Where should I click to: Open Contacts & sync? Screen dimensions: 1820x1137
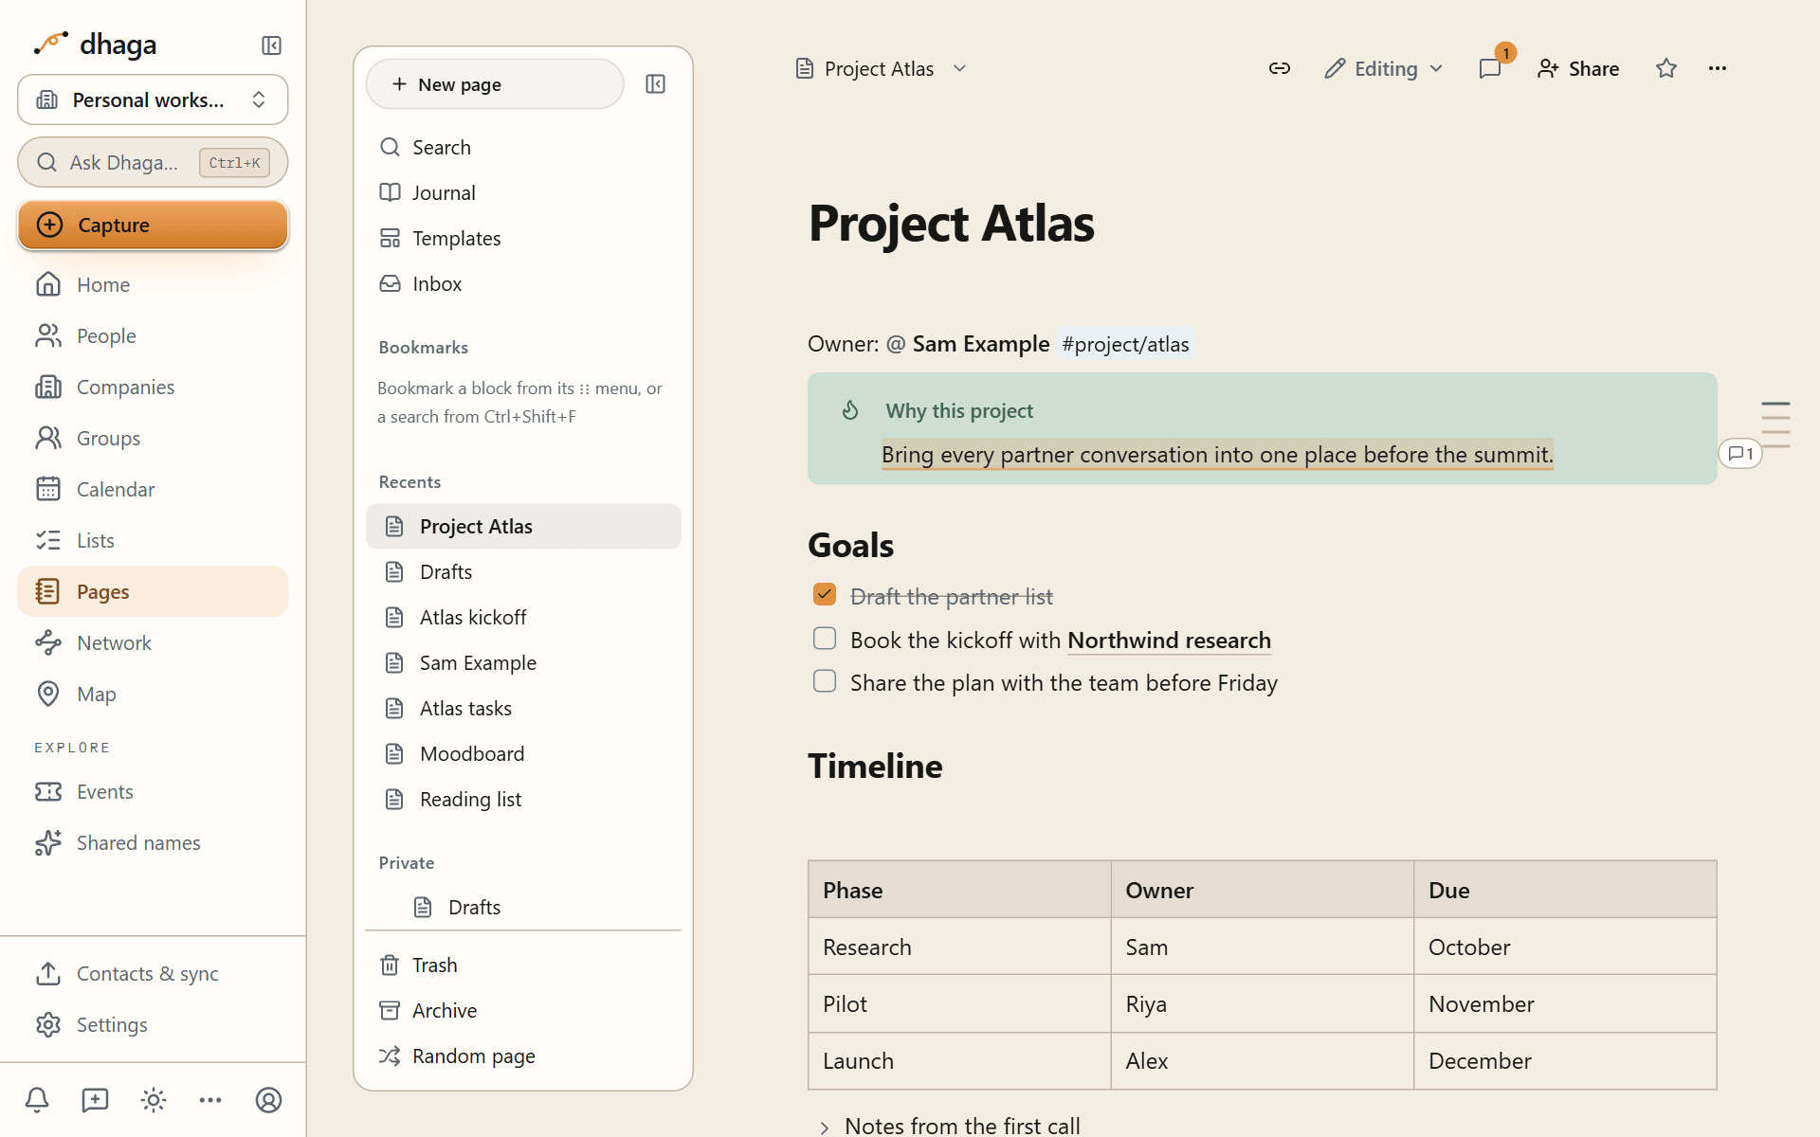point(153,973)
